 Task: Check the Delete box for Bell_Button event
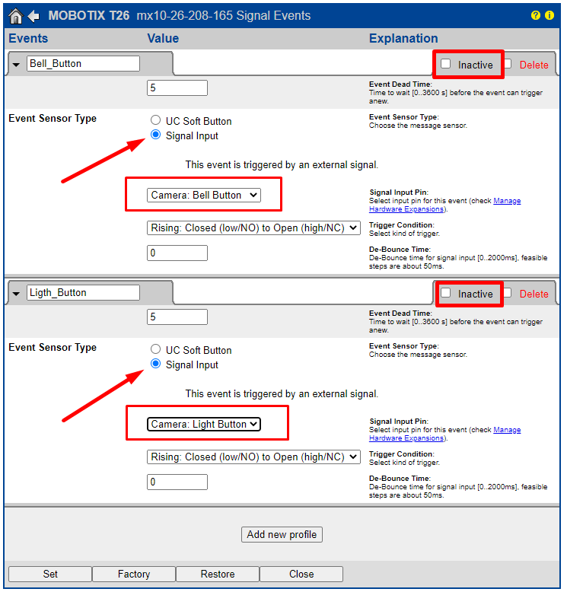pyautogui.click(x=508, y=64)
